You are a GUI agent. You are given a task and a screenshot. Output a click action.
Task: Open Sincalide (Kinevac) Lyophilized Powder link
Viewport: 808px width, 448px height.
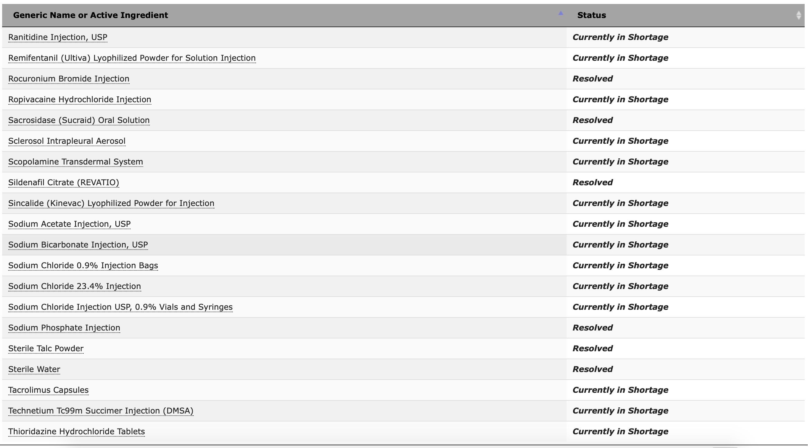pos(111,203)
